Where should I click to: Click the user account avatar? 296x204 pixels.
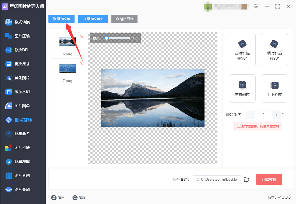point(208,7)
